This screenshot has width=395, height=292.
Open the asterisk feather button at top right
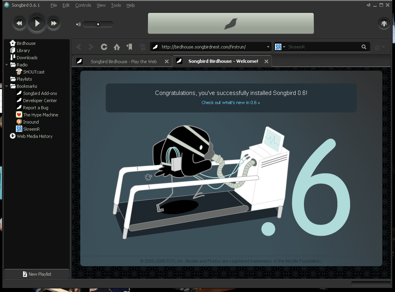pos(384,23)
